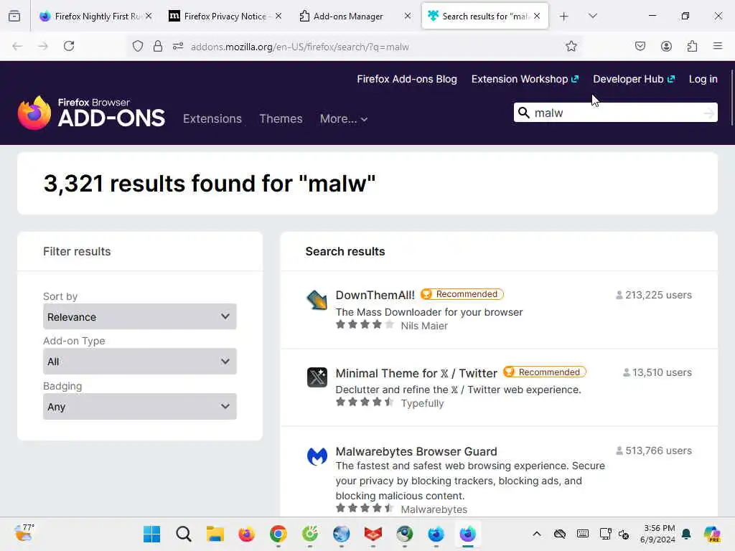The height and width of the screenshot is (551, 735).
Task: Open Developer Hub link
Action: [x=634, y=79]
